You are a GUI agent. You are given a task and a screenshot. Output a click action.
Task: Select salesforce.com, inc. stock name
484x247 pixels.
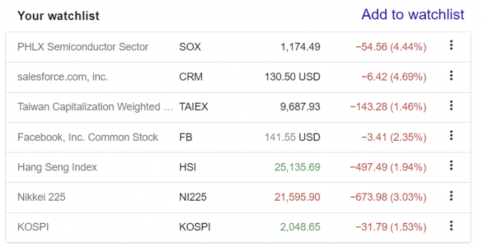coord(63,77)
